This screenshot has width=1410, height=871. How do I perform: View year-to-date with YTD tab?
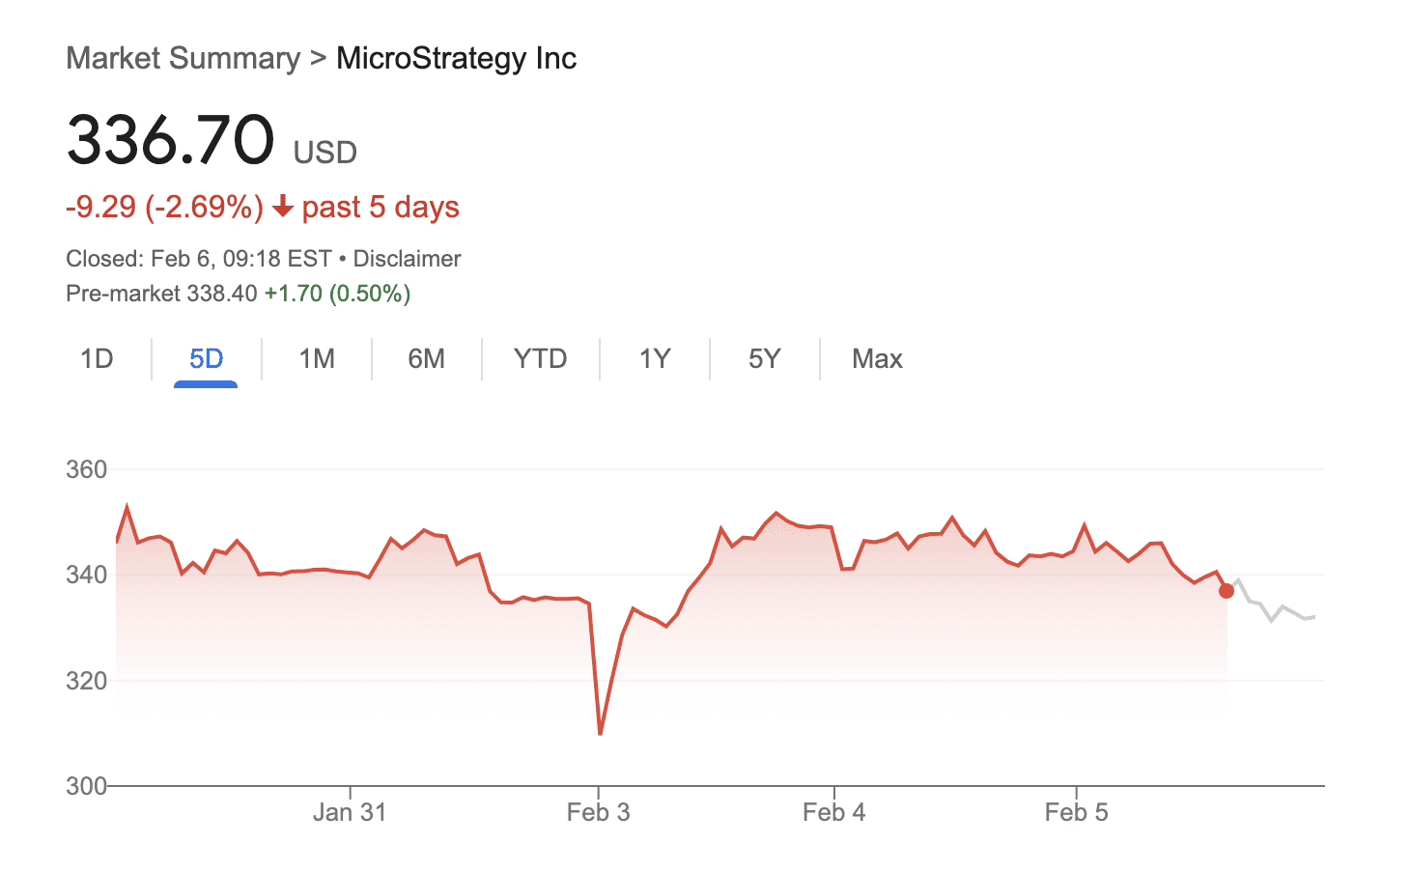(x=540, y=359)
